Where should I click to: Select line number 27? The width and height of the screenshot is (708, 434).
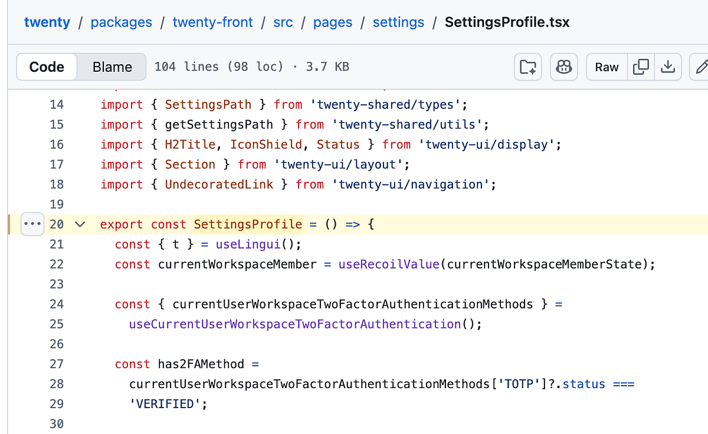pyautogui.click(x=57, y=364)
